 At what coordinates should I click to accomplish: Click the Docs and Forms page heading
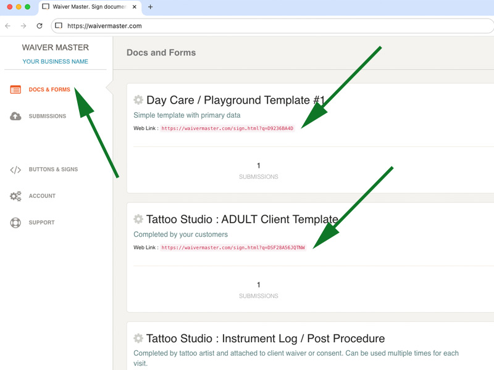(x=161, y=52)
